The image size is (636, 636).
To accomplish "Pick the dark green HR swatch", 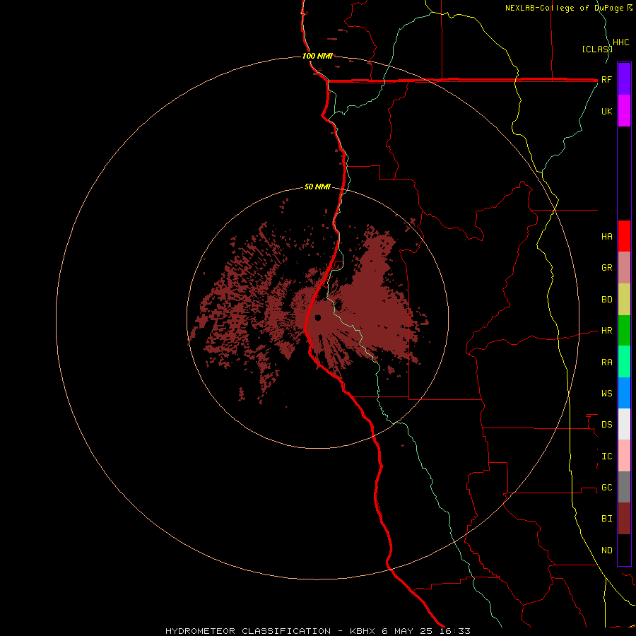I will point(624,331).
